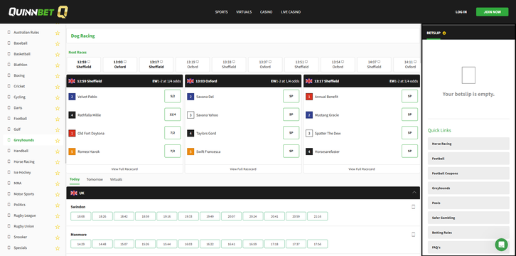
Task: Select Snooker in the sports sidebar
Action: pyautogui.click(x=21, y=238)
